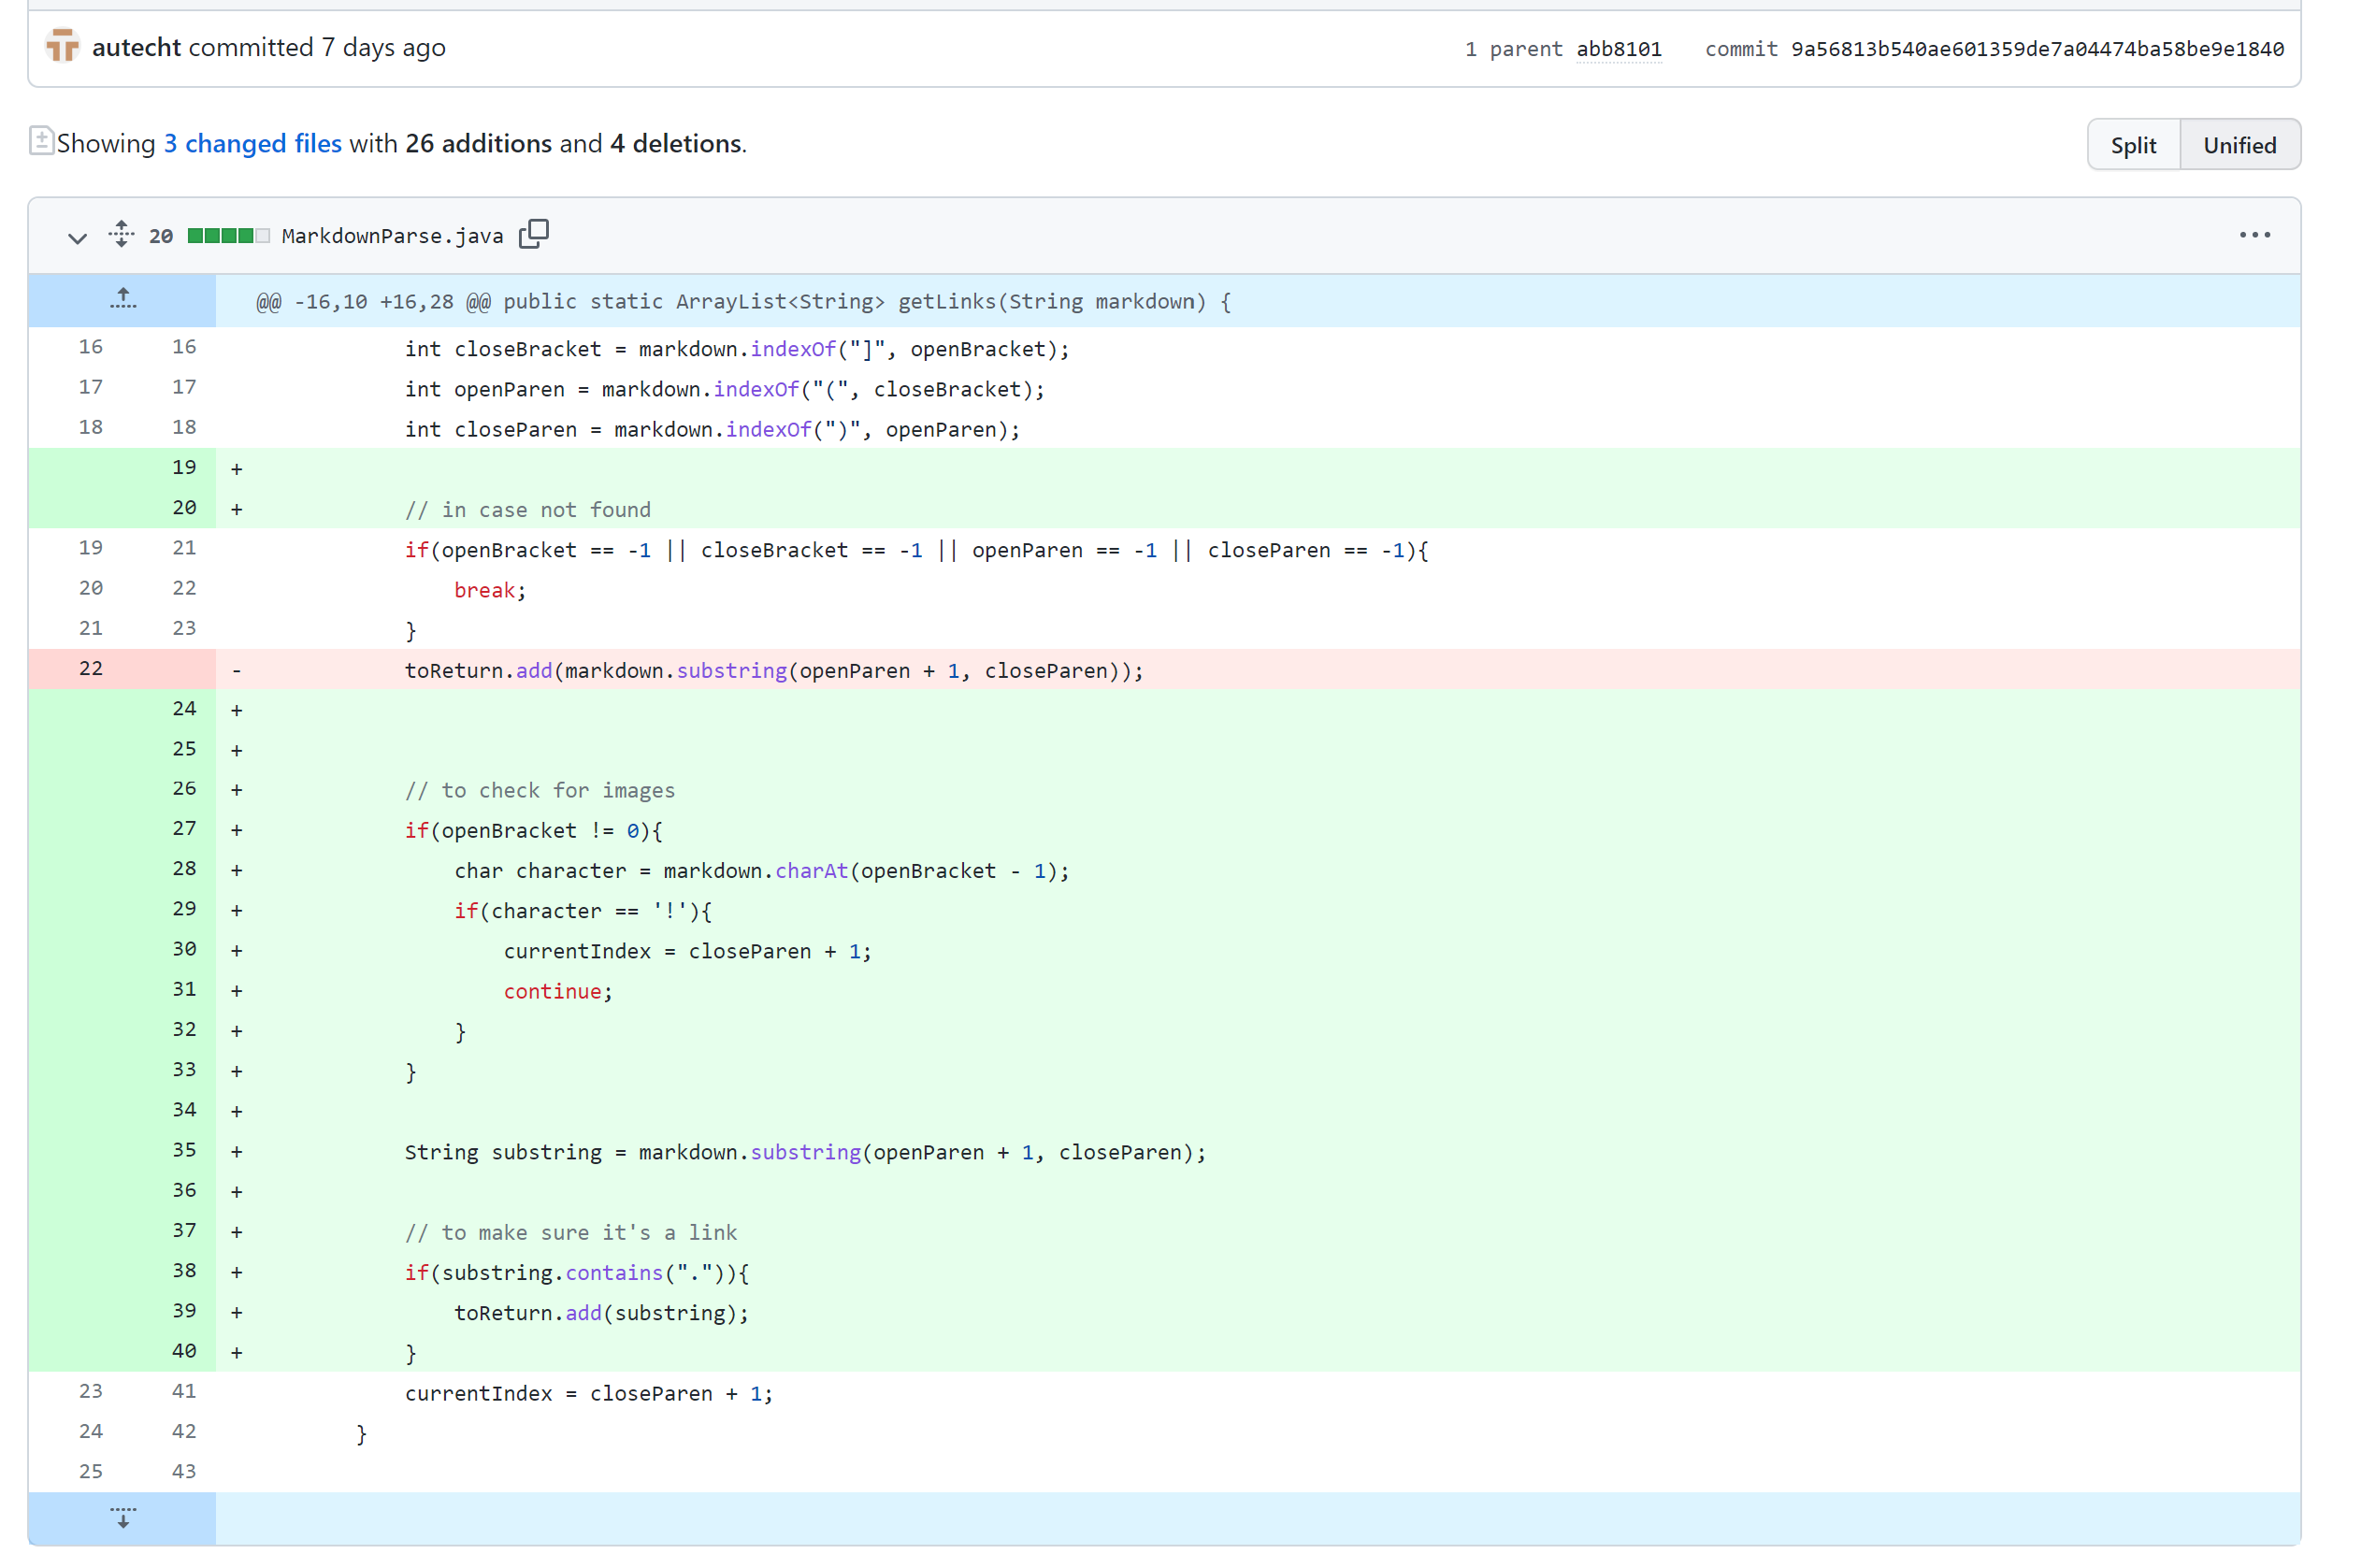
Task: Click new line number 41
Action: coord(184,1391)
